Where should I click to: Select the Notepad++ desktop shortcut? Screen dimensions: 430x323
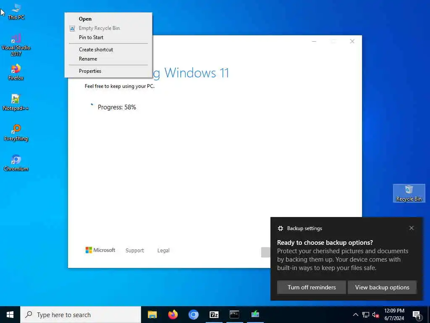(16, 103)
